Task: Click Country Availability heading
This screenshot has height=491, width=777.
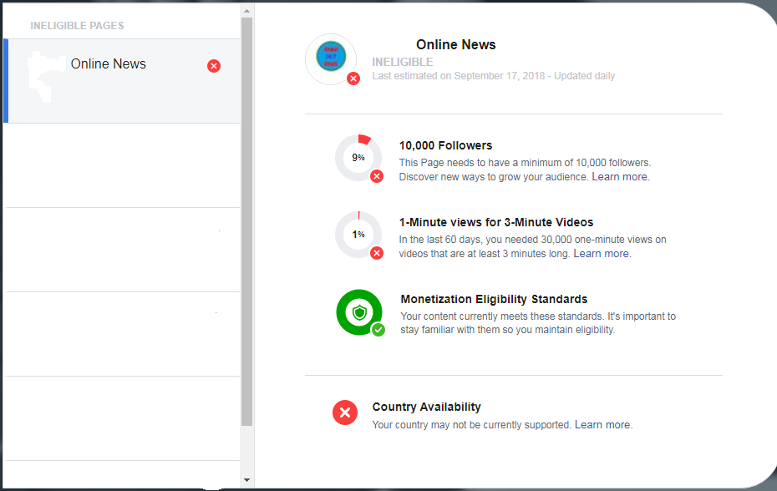Action: point(427,407)
